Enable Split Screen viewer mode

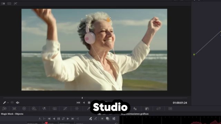pyautogui.click(x=9, y=3)
